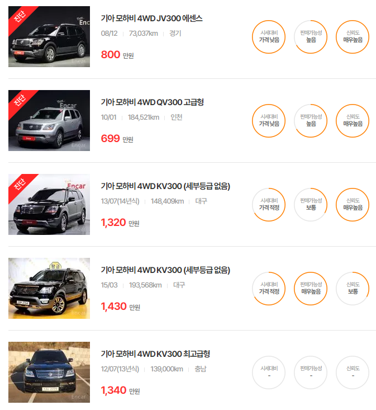This screenshot has height=410, width=376.
Task: Click the empty 시세대비 badge on 1,340만원 car
Action: pyautogui.click(x=269, y=373)
